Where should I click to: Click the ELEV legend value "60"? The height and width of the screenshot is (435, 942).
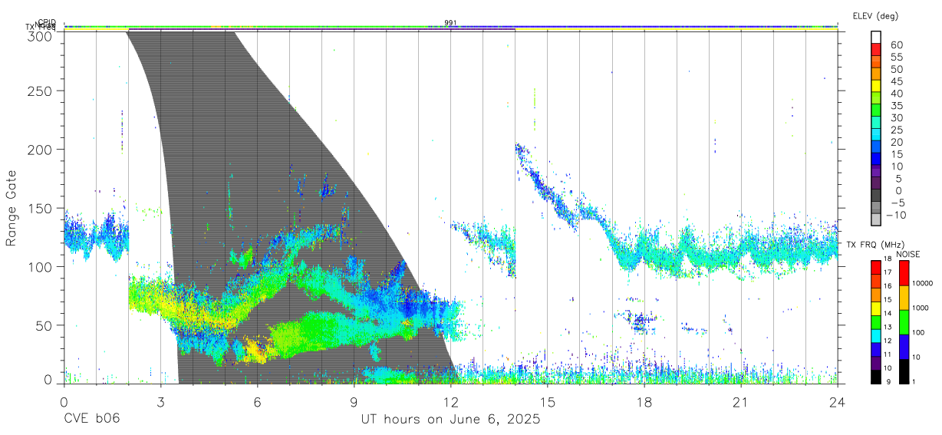coord(896,44)
